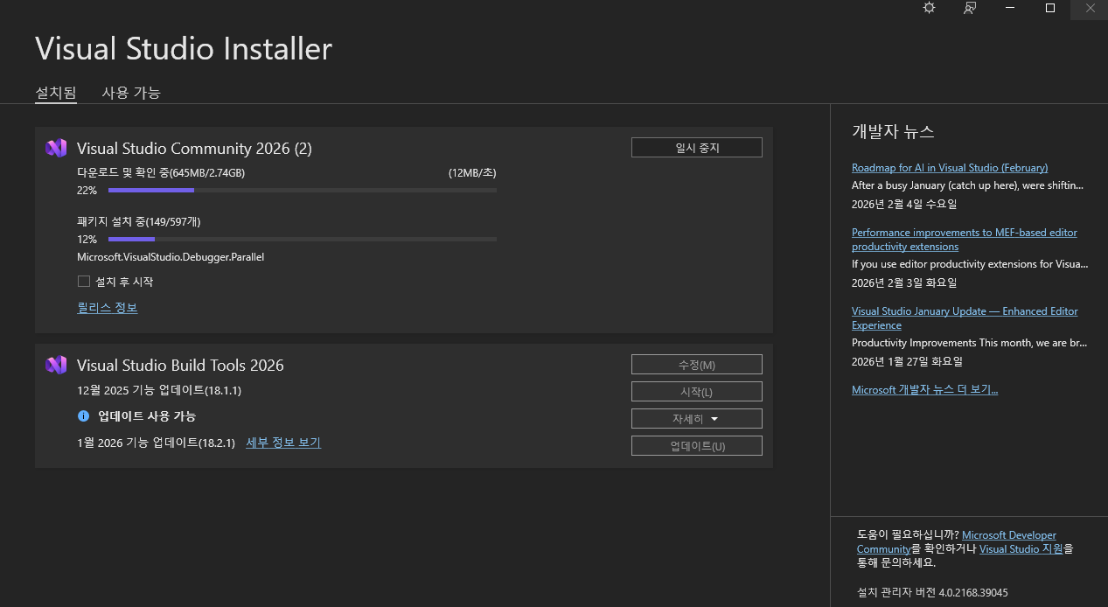Click the Visual Studio Installer title heading
This screenshot has width=1108, height=607.
pyautogui.click(x=184, y=48)
